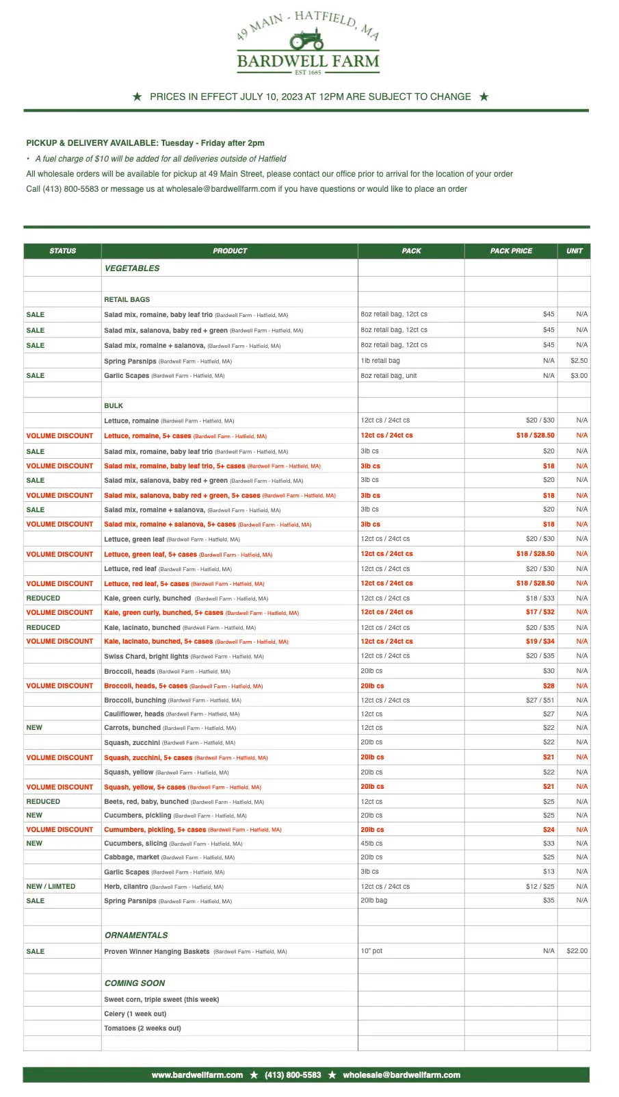Click the 'EST 1685' text under logo
Screen dimensions: 619x1097
pos(308,73)
